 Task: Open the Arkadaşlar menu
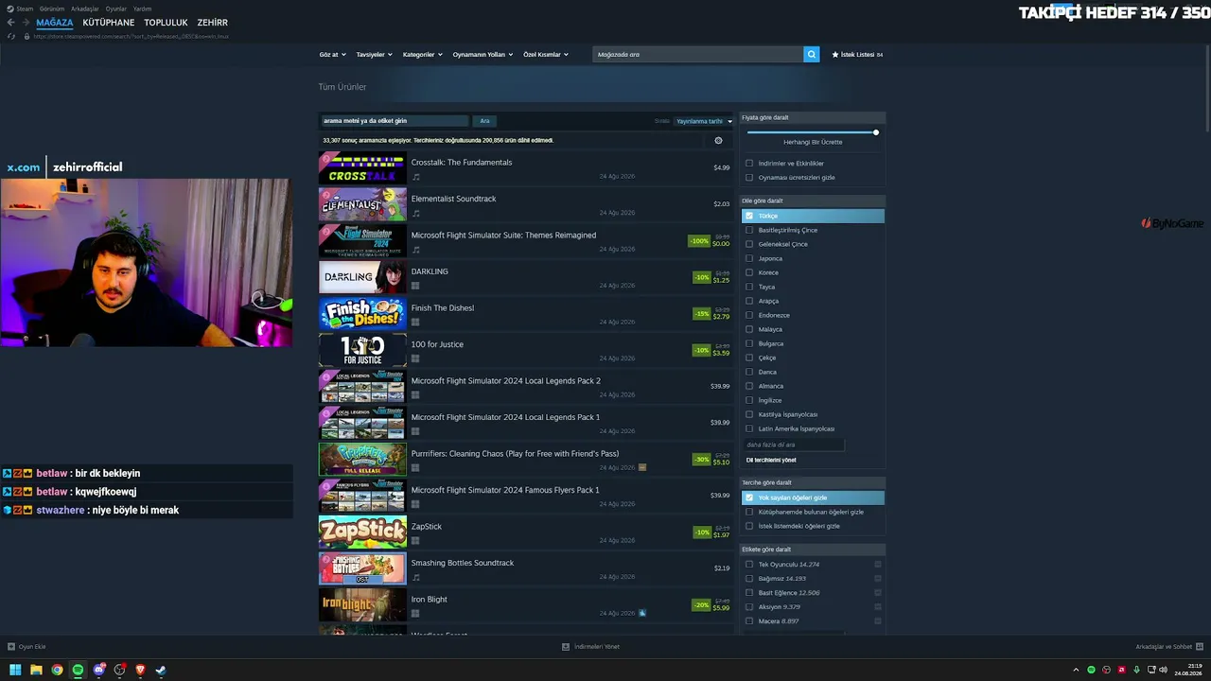tap(85, 9)
